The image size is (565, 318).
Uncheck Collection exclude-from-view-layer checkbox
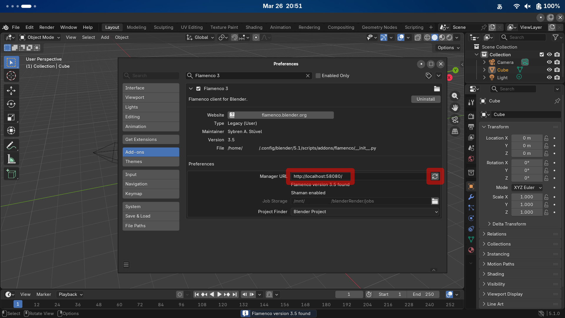542,54
